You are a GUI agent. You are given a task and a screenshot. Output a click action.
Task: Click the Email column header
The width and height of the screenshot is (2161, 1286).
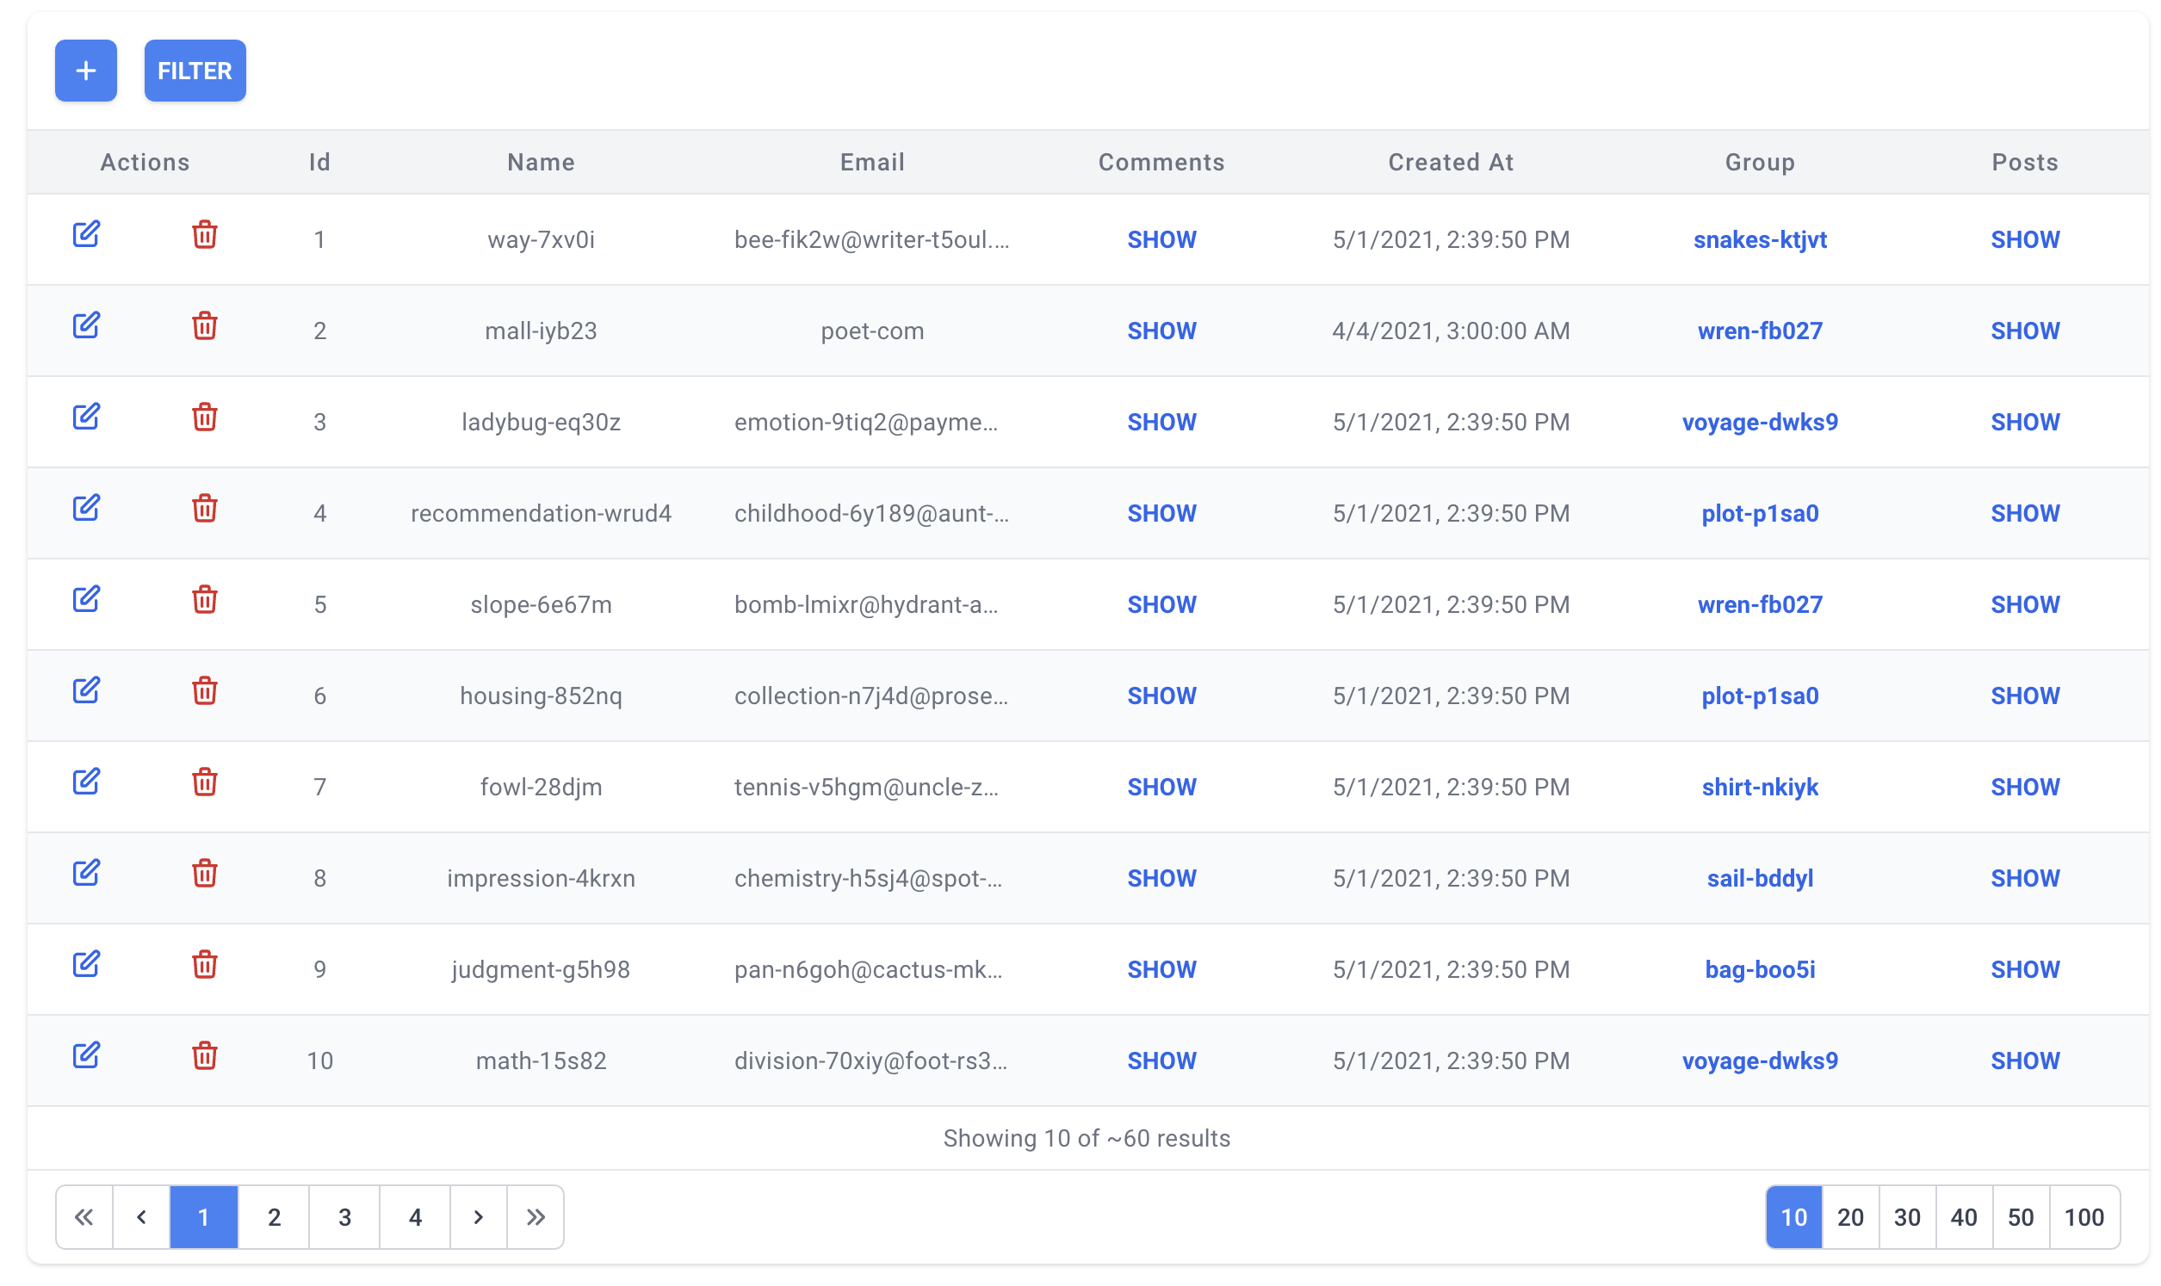871,162
